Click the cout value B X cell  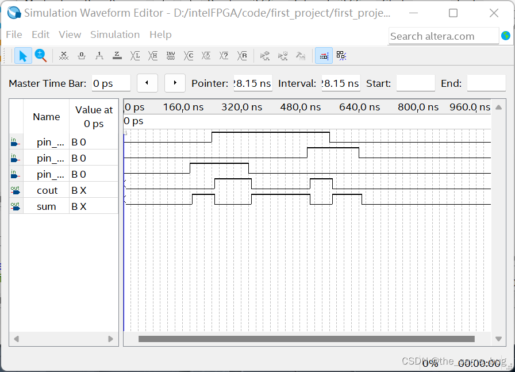point(94,190)
